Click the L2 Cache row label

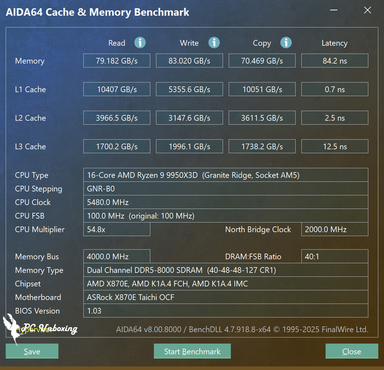point(31,118)
